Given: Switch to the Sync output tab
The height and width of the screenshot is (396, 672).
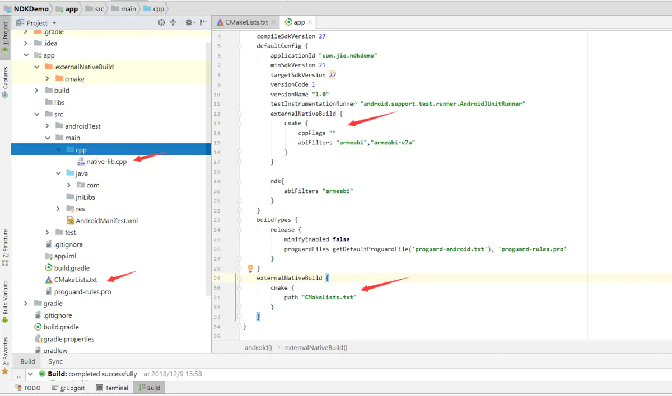Looking at the screenshot, I should coord(55,361).
